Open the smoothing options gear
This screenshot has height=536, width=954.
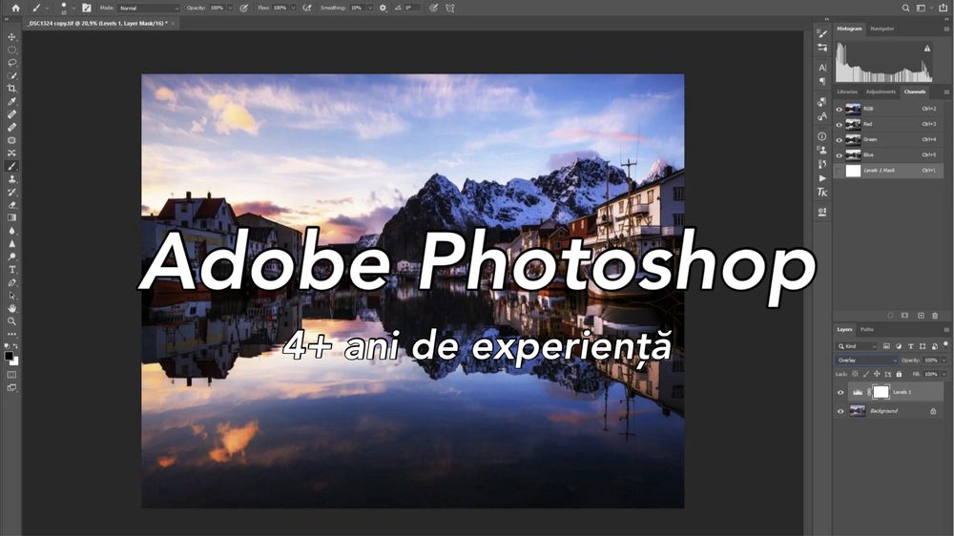pyautogui.click(x=383, y=8)
